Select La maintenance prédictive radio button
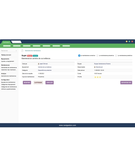The image size is (135, 167). point(116,56)
